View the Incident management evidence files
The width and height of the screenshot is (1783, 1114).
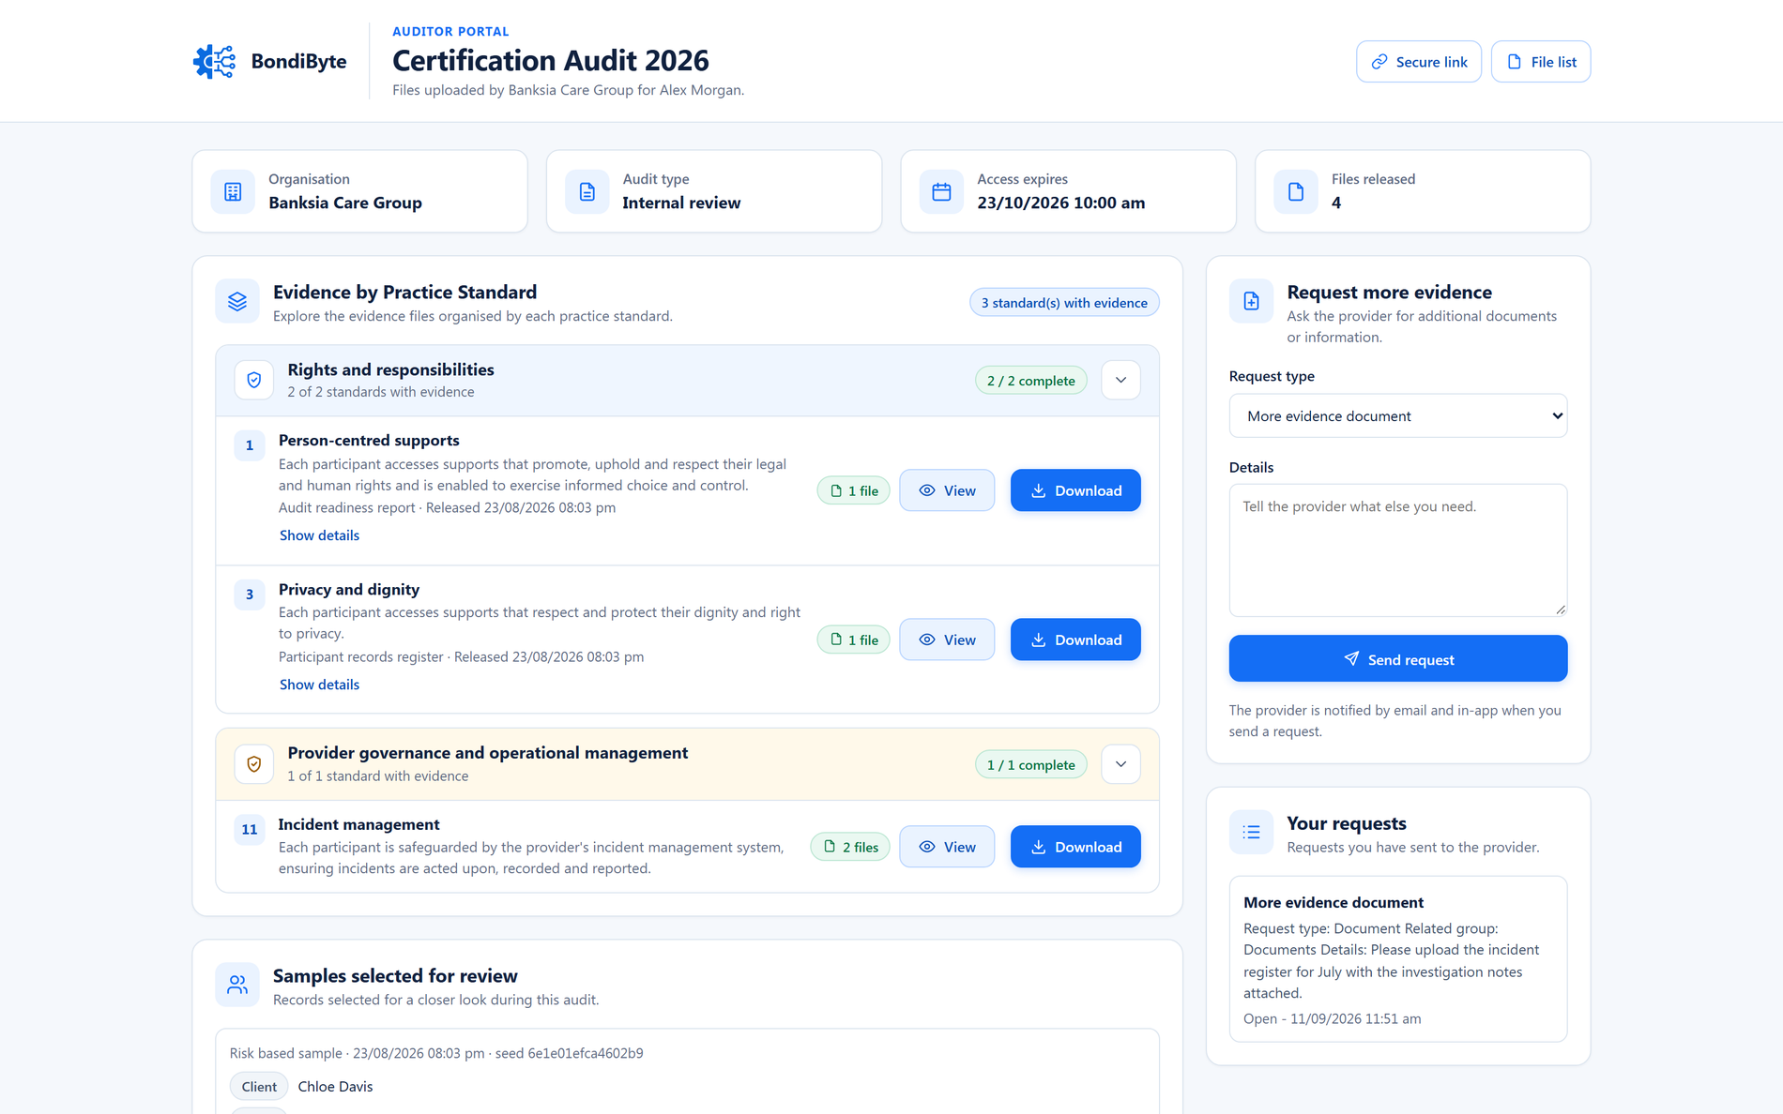coord(947,847)
